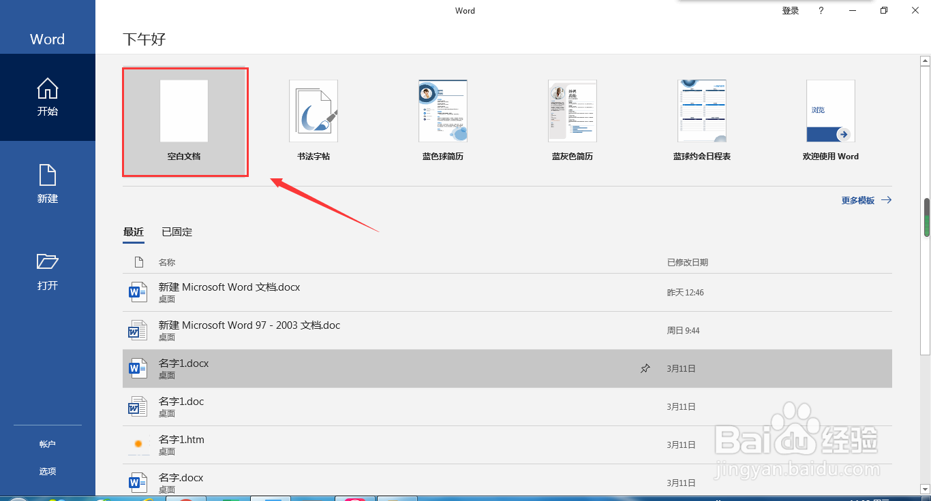Open 新建 Microsoft Word 97 - 2003 文档.doc
This screenshot has width=931, height=501.
coord(507,331)
